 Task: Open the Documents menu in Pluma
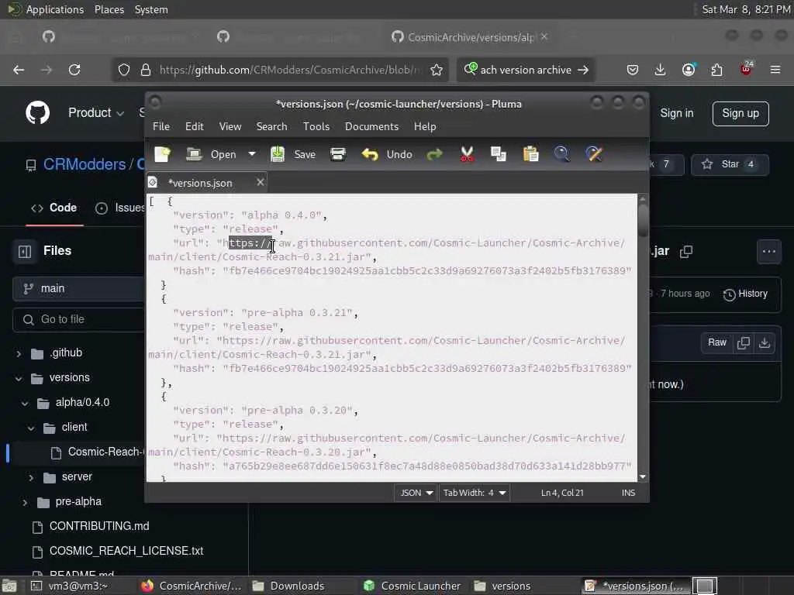pos(371,126)
